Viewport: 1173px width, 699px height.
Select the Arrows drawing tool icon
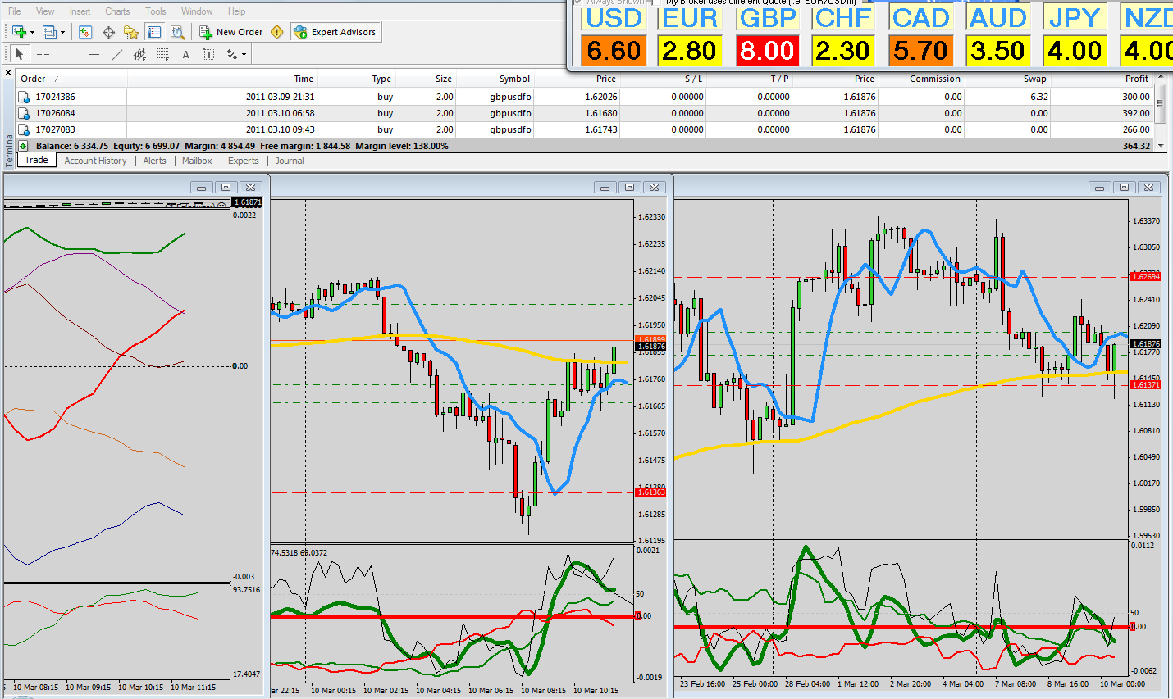click(232, 54)
